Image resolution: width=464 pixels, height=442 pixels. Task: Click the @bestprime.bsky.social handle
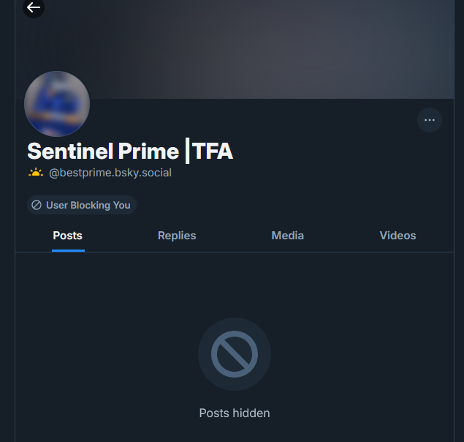click(x=110, y=173)
